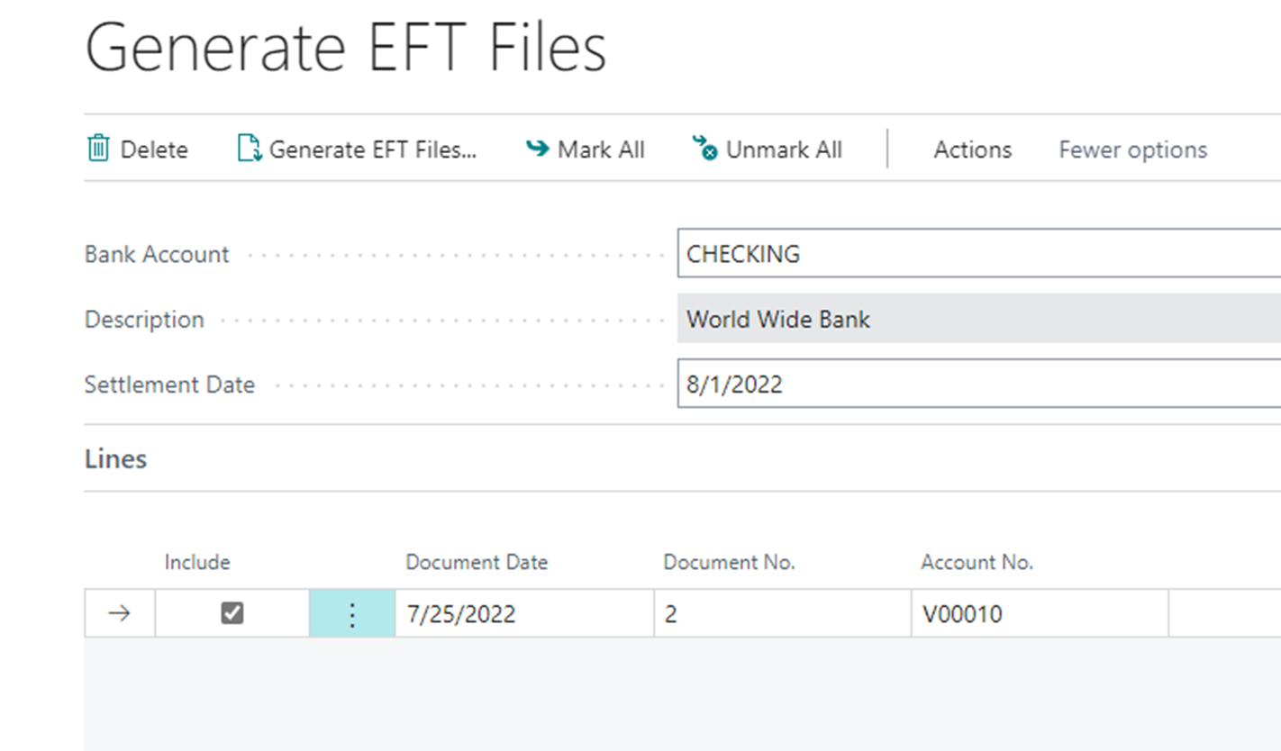Image resolution: width=1281 pixels, height=751 pixels.
Task: Click the trash can next to Delete
Action: 97,149
